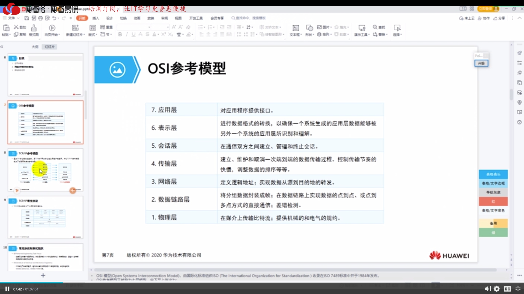524x294 pixels.
Task: Click the Shapes icon
Action: (x=309, y=28)
